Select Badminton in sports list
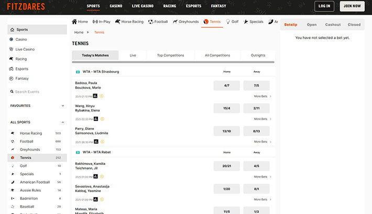Viewport: 372px width, 214px height. point(37,198)
